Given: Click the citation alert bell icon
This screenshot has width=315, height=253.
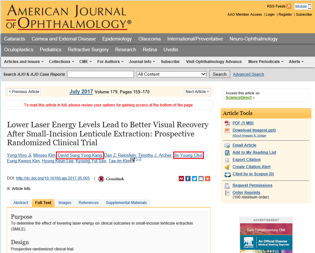Looking at the screenshot, I should coord(227,167).
